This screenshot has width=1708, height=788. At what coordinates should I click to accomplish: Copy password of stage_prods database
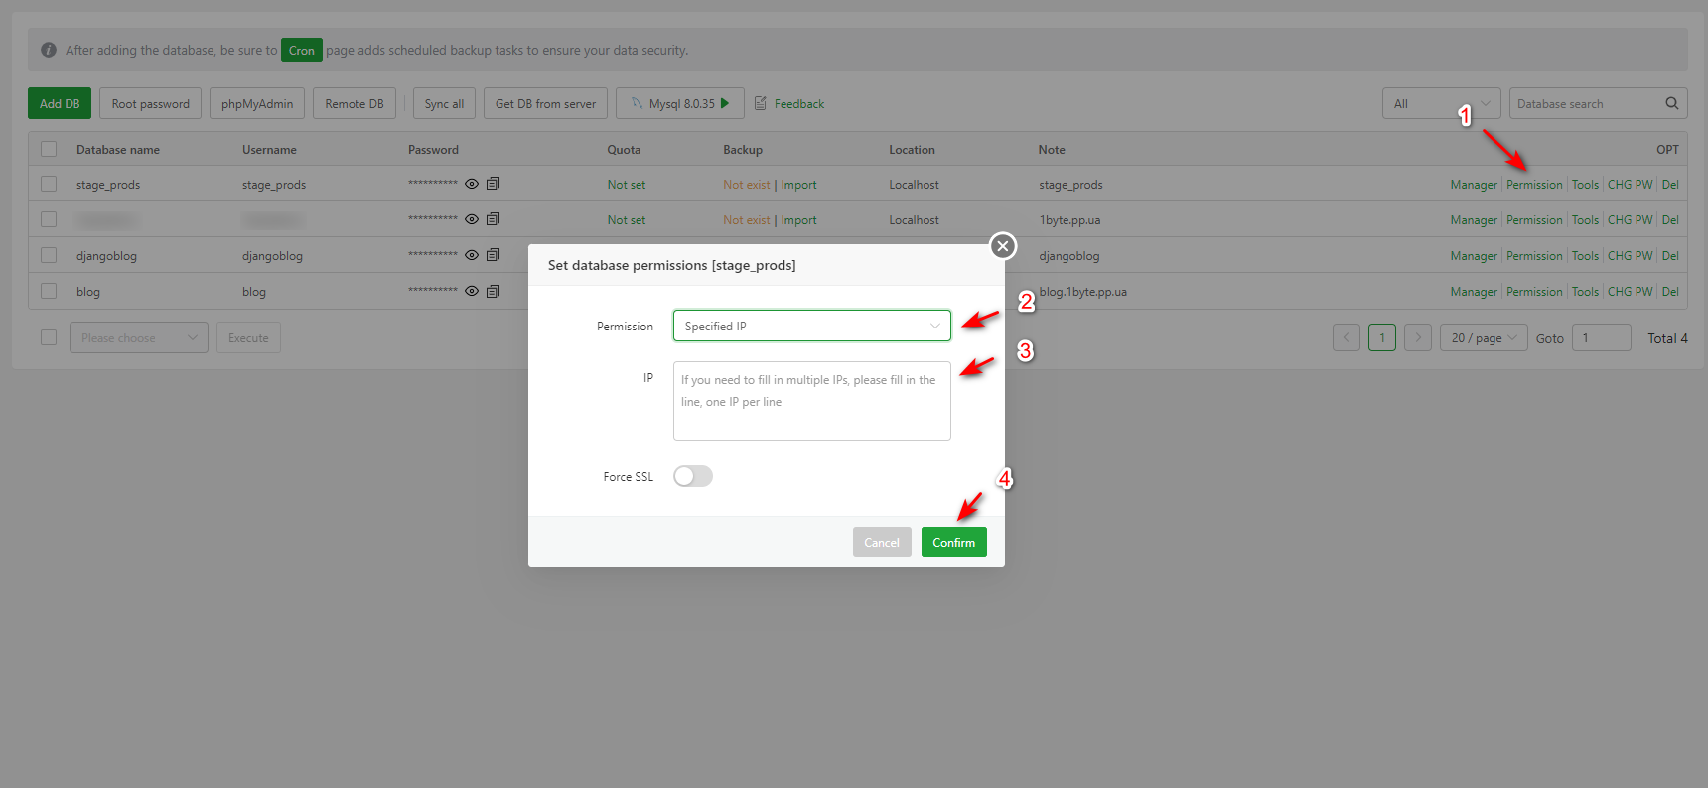493,184
